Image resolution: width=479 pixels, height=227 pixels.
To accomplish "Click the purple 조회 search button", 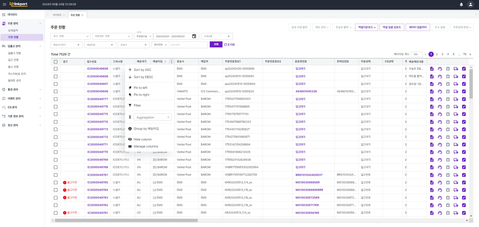I will [x=216, y=44].
